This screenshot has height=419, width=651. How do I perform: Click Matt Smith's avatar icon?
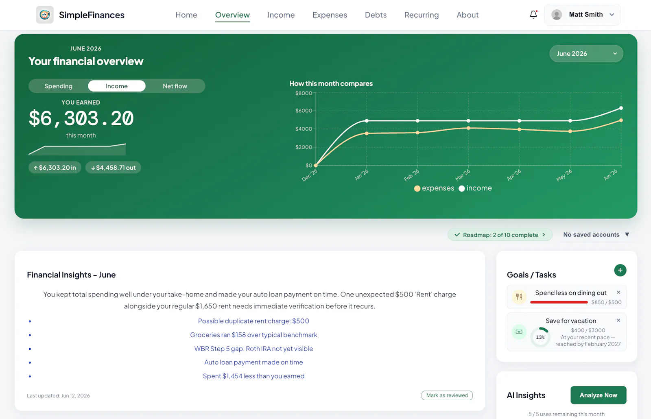557,15
